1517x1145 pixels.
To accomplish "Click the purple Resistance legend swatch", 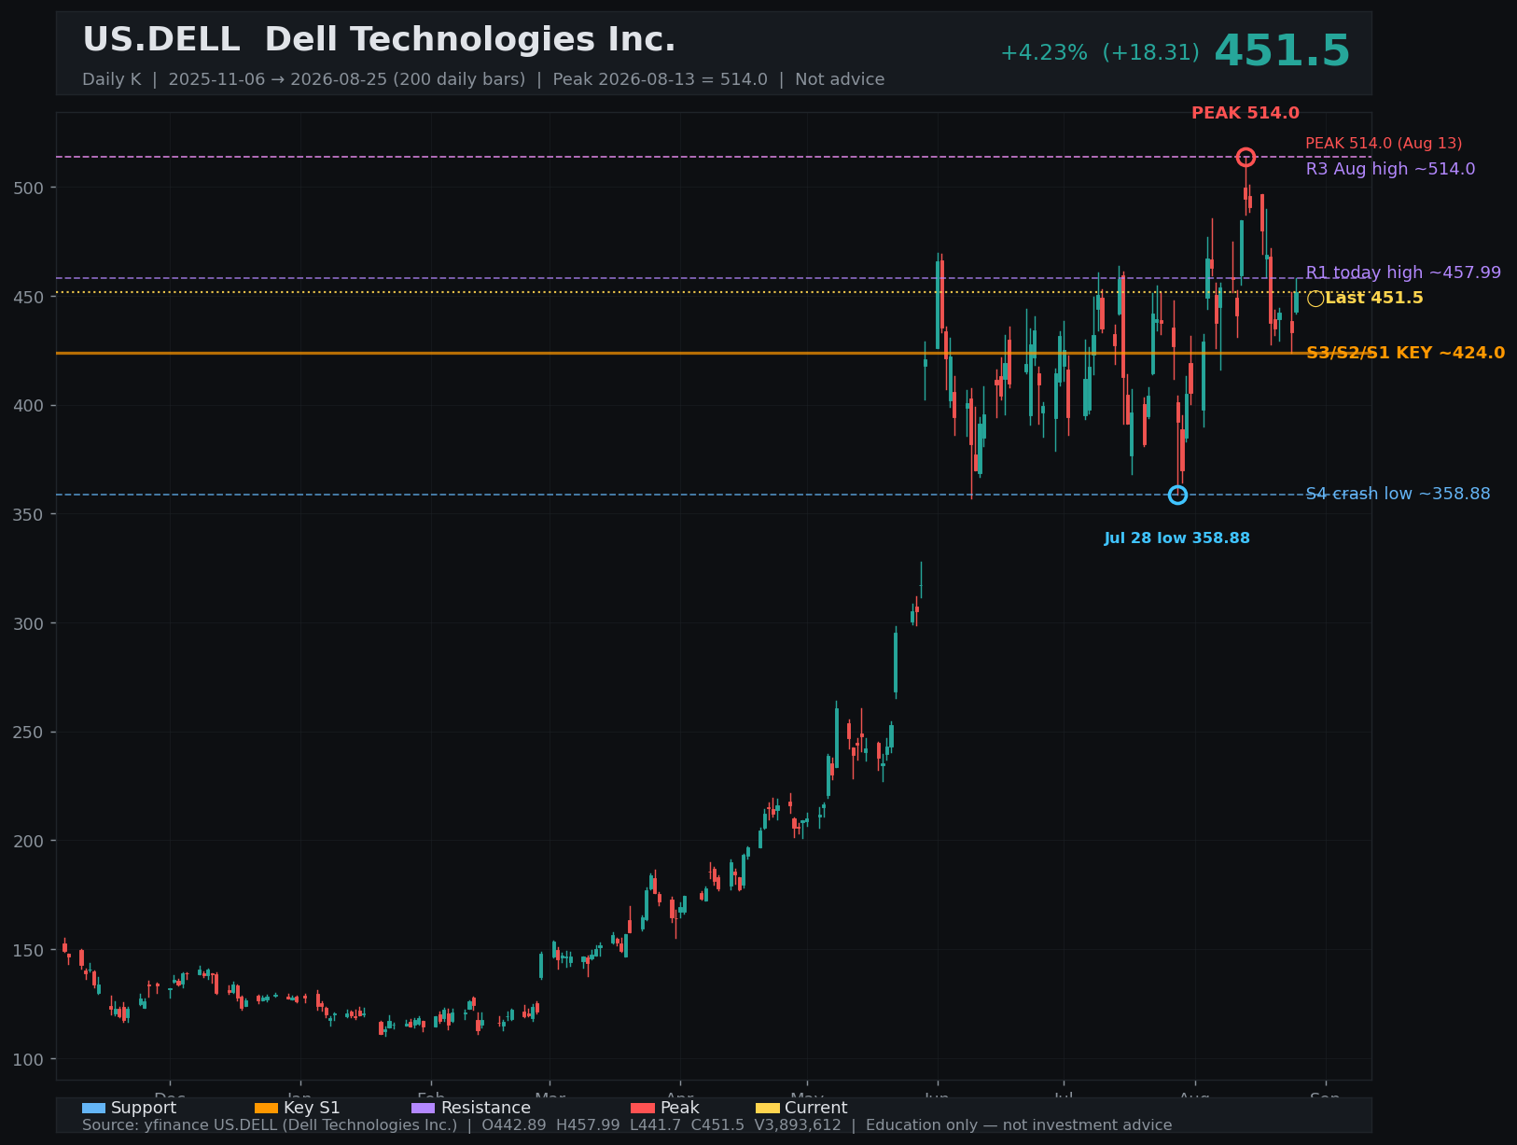I will click(x=423, y=1108).
